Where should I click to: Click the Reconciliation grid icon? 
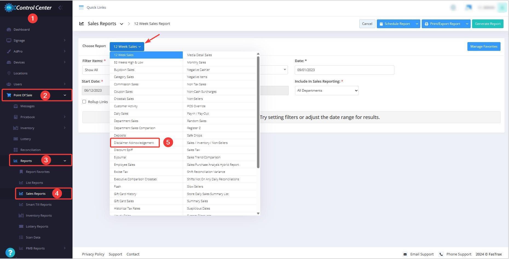point(16,150)
